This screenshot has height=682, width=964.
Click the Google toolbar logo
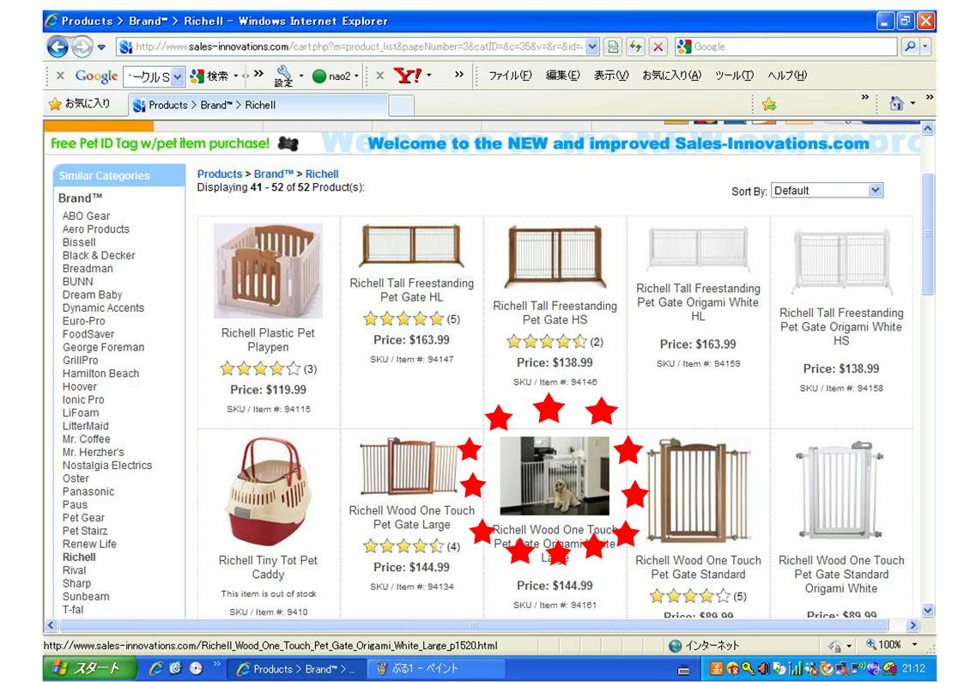[x=96, y=76]
